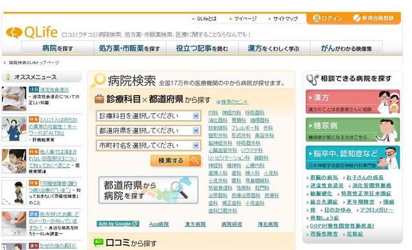Click the 更年期障害 link
412x250 pixels.
point(360,202)
